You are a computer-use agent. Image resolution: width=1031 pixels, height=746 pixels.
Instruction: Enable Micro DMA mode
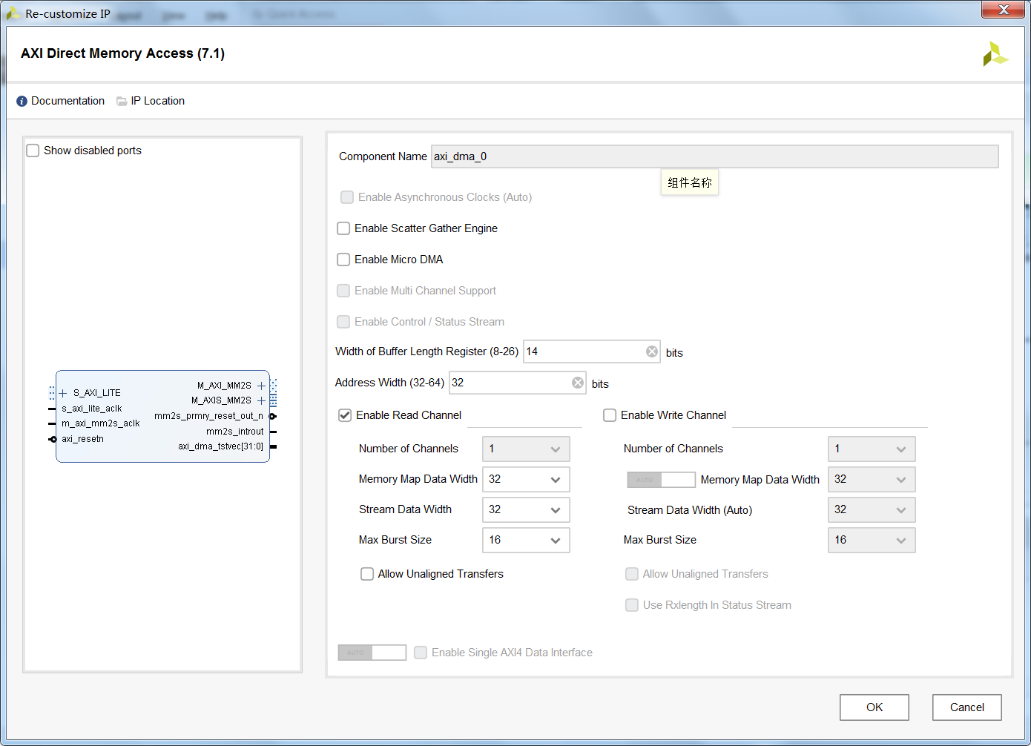pos(343,260)
